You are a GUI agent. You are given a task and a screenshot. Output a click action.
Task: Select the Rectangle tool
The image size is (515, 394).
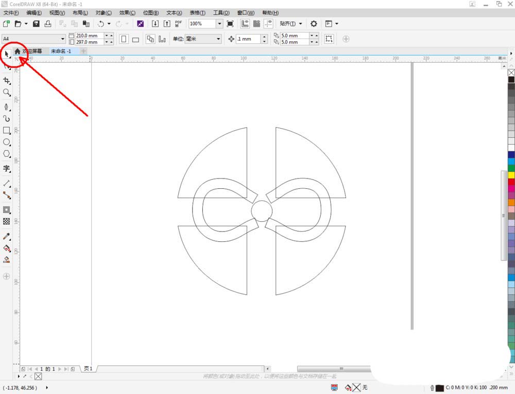pos(7,130)
